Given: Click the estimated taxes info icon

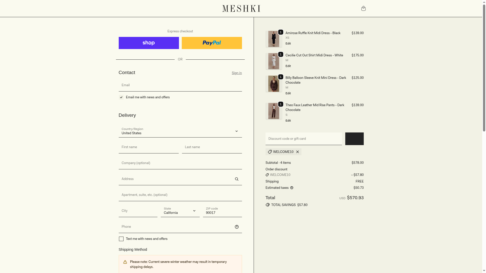Looking at the screenshot, I should [292, 188].
